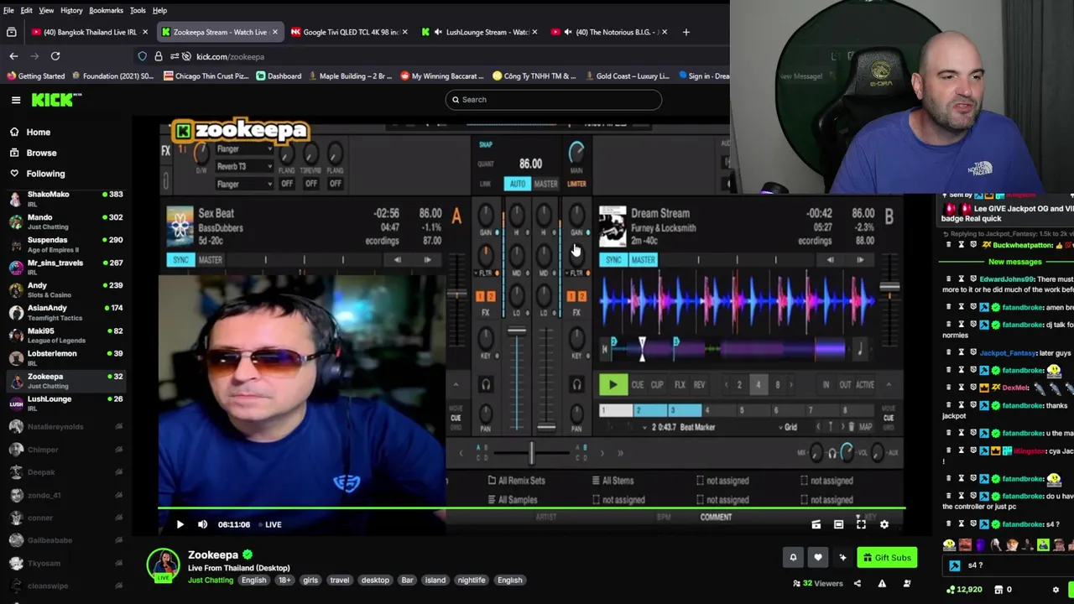Screen dimensions: 1074x604
Task: Click deck B CUE button
Action: point(638,385)
